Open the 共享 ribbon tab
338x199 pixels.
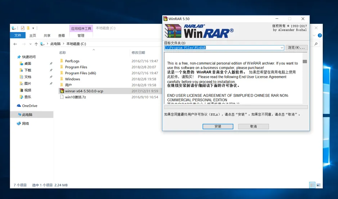(x=47, y=36)
